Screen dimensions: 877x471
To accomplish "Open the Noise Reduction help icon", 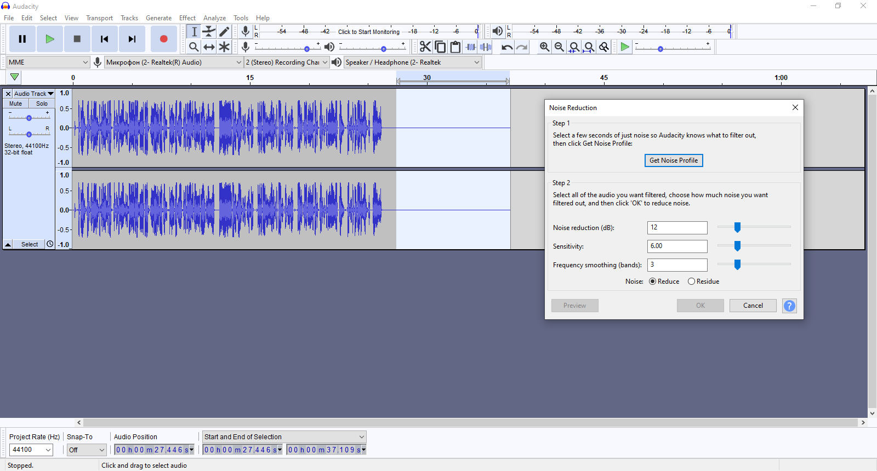I will (789, 306).
